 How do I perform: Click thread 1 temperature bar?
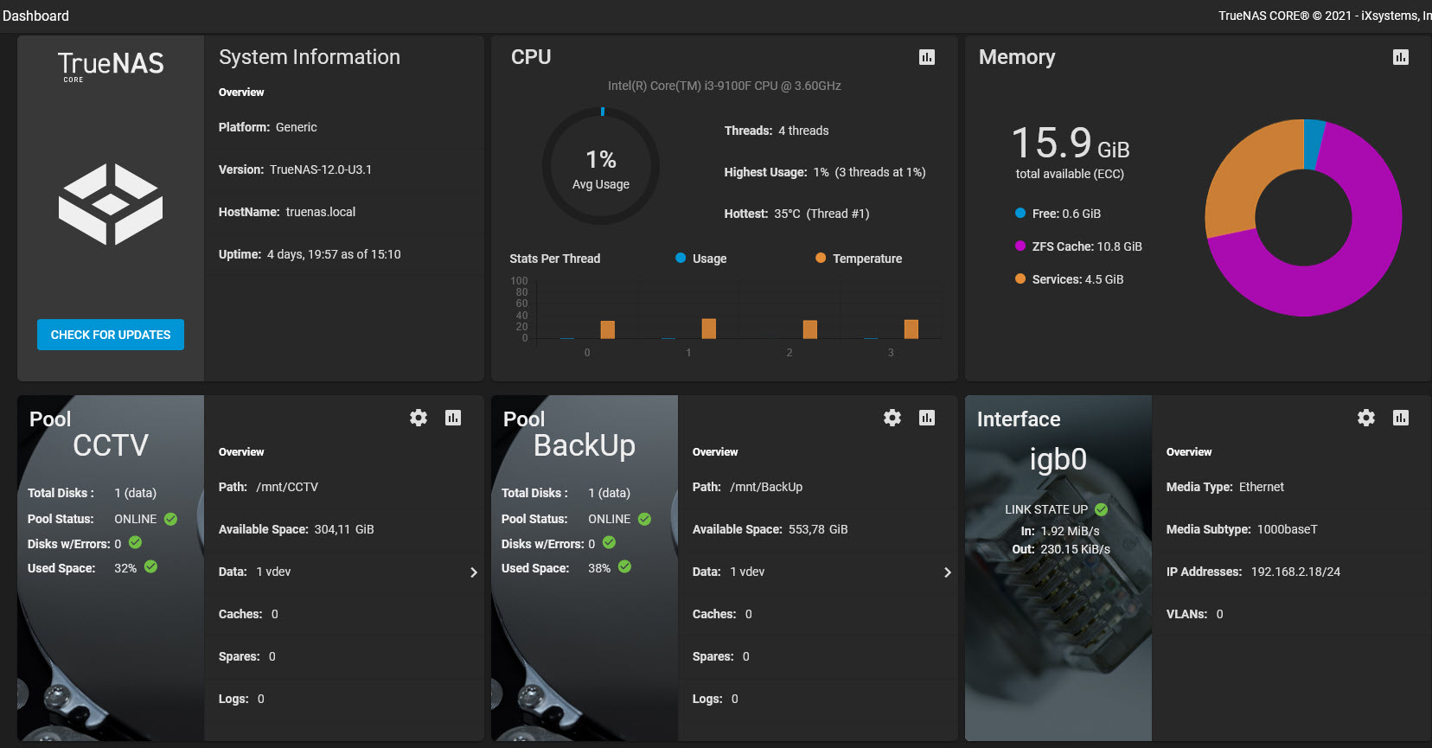(x=709, y=329)
